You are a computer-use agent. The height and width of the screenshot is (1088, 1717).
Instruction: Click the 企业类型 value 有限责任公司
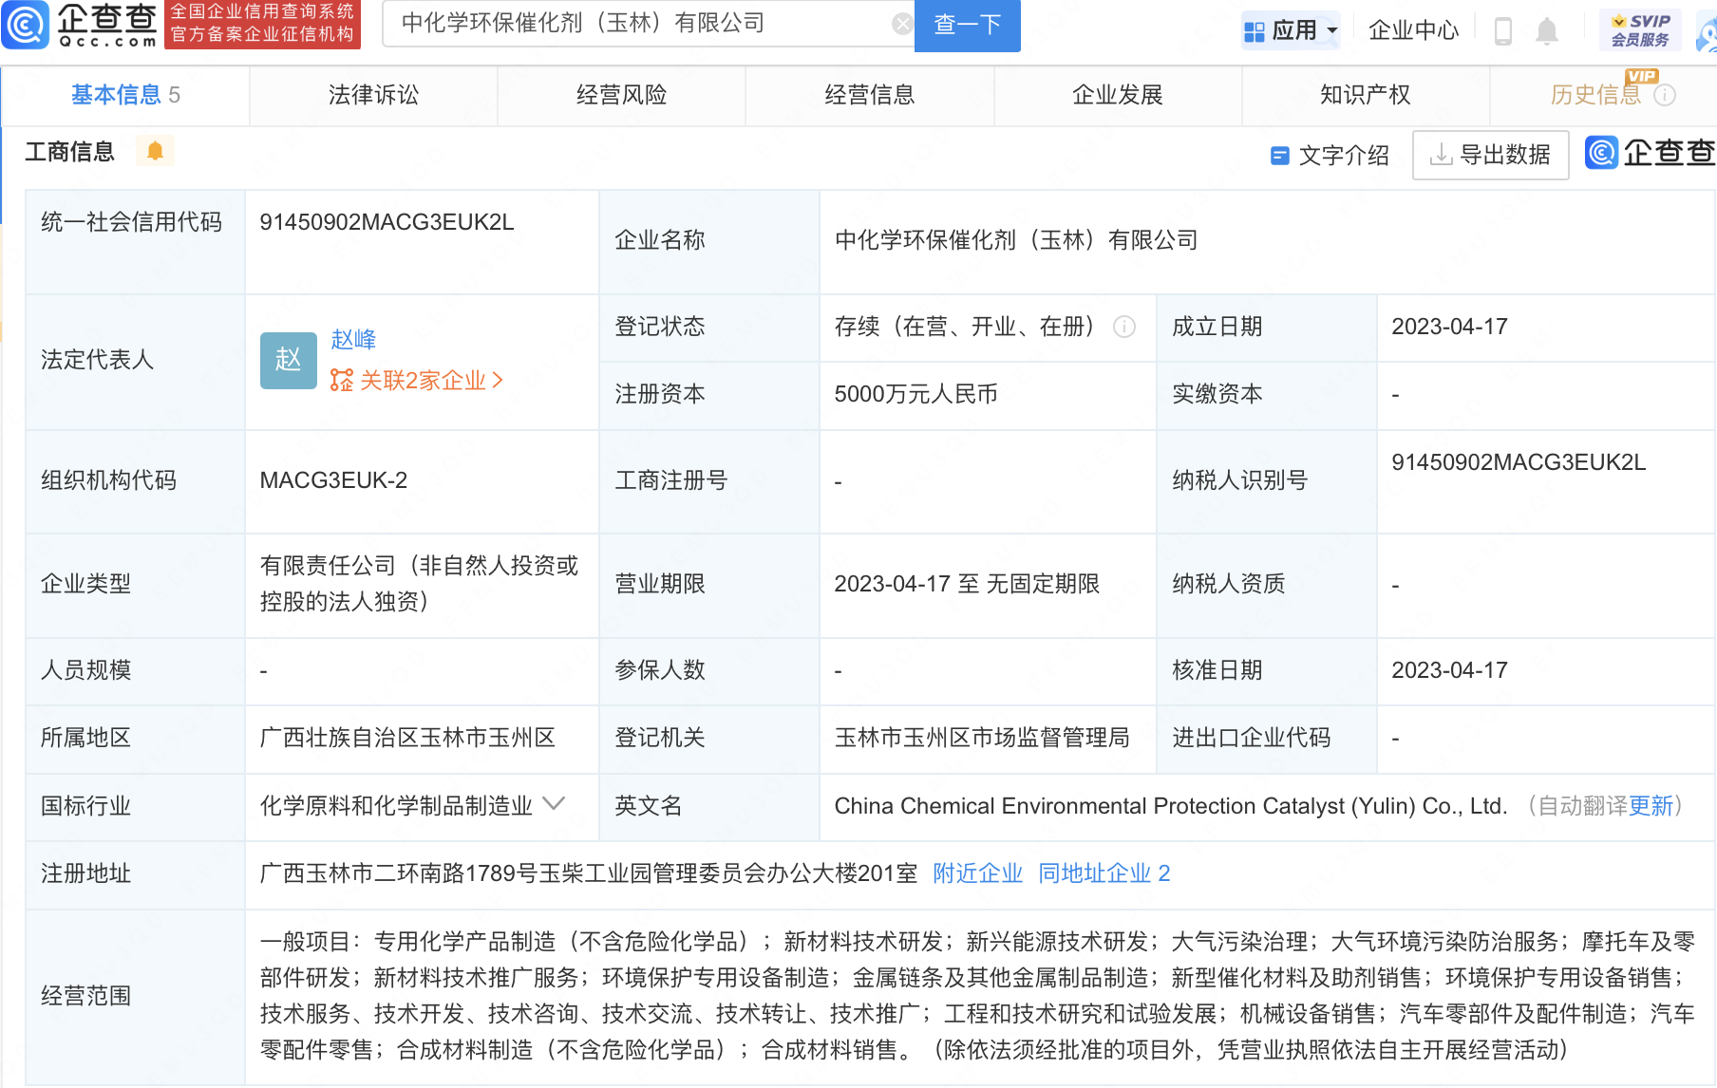pos(419,584)
